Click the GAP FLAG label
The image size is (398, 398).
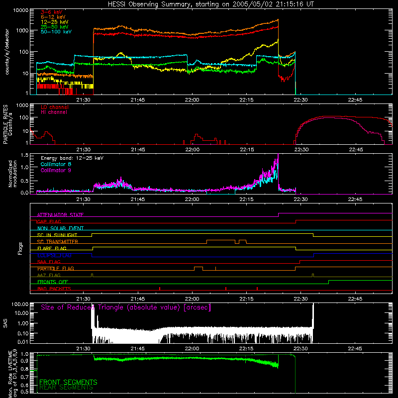pyautogui.click(x=49, y=221)
